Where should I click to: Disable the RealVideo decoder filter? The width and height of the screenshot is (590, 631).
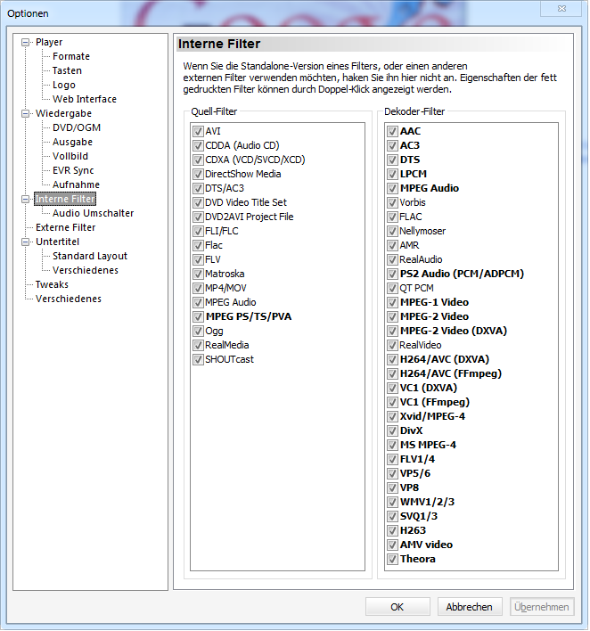pos(392,345)
